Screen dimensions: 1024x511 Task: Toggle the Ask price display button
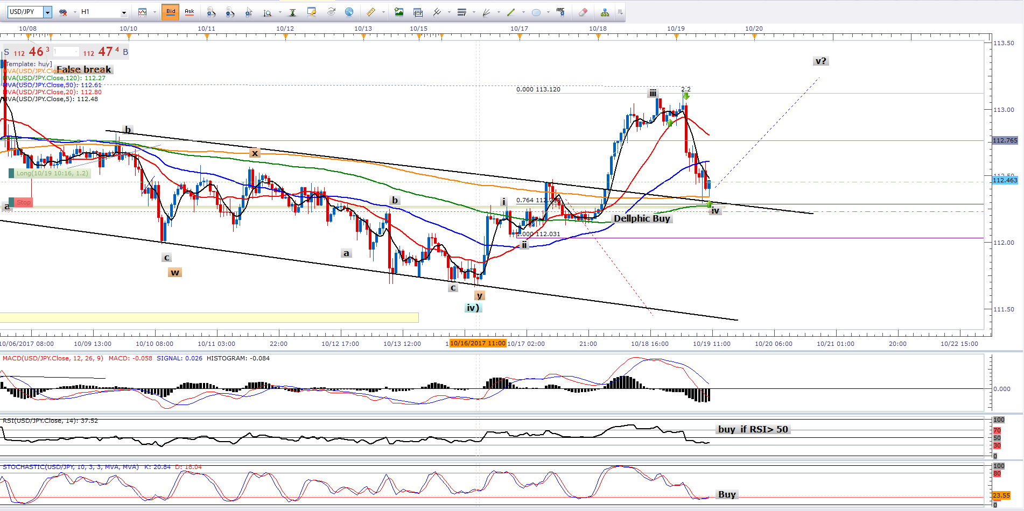[190, 12]
